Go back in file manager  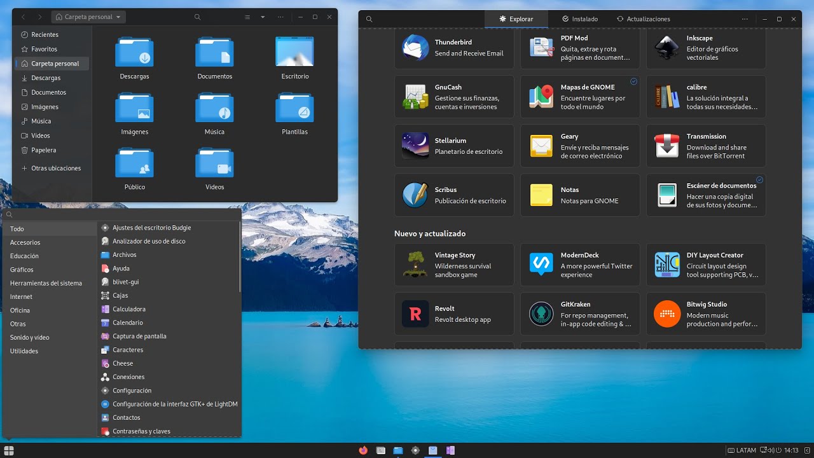pyautogui.click(x=24, y=17)
